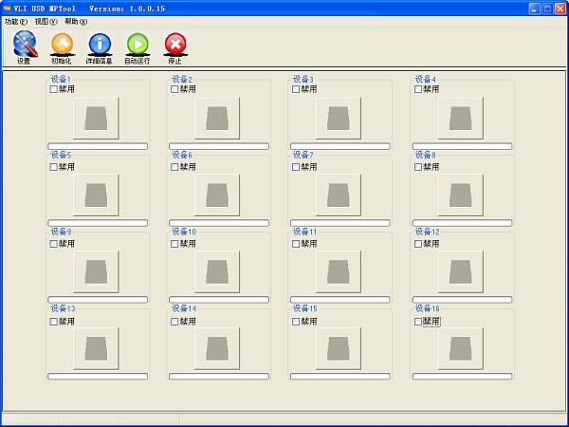Image resolution: width=569 pixels, height=427 pixels.
Task: Click the device icon in 设备12
Action: tap(461, 272)
